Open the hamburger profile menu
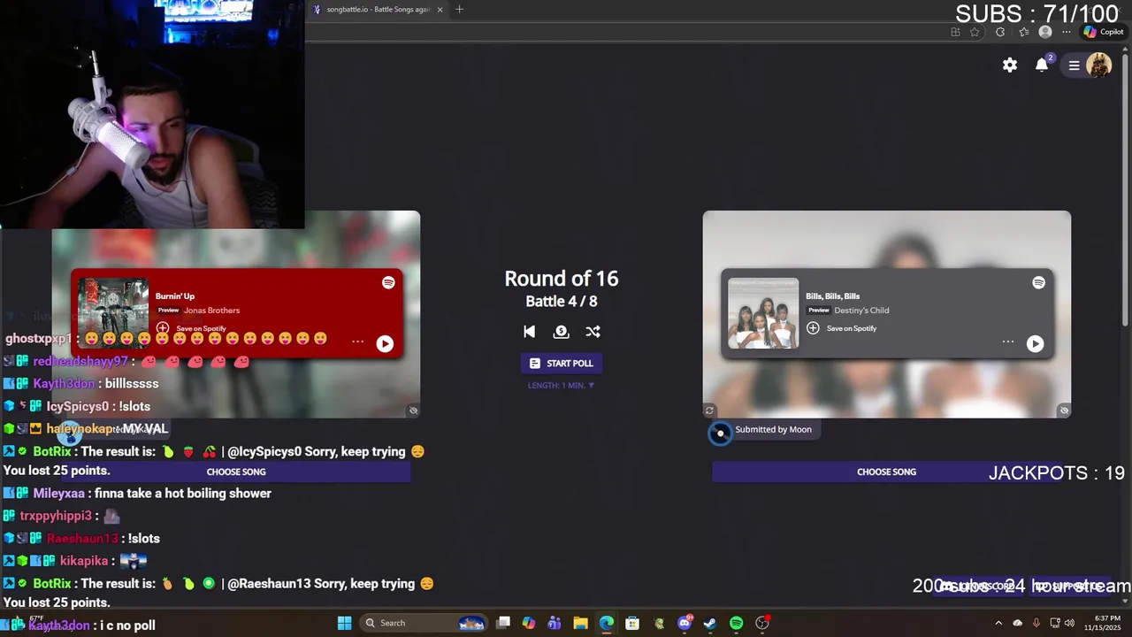1132x637 pixels. click(x=1075, y=65)
